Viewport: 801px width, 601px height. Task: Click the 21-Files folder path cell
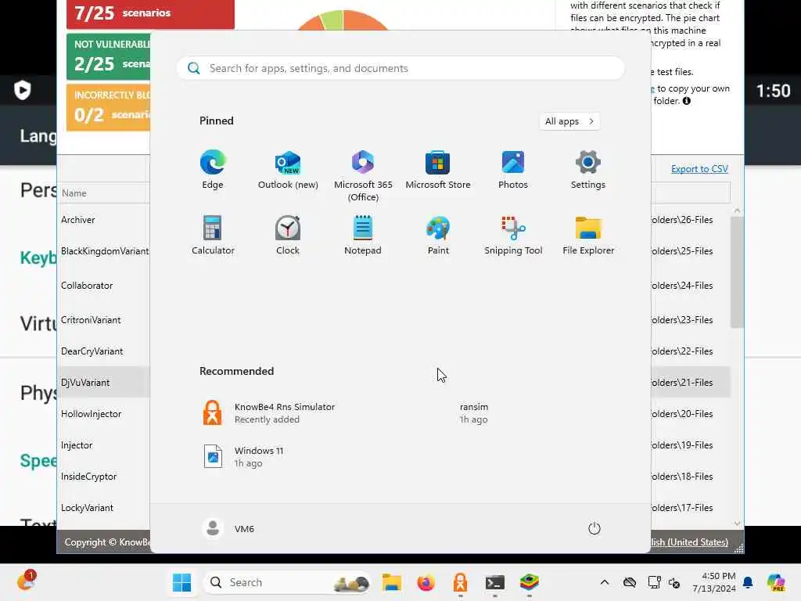pos(681,382)
